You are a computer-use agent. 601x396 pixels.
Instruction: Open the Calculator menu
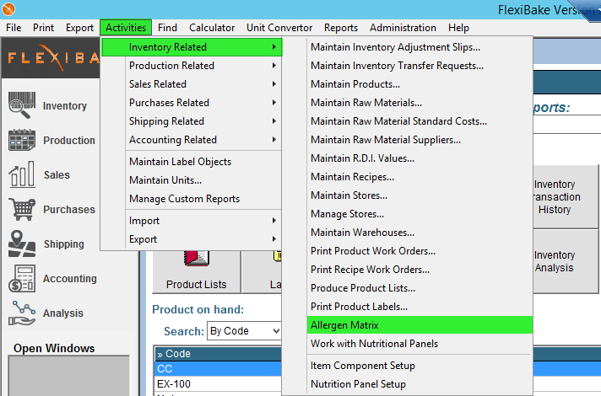pos(212,28)
